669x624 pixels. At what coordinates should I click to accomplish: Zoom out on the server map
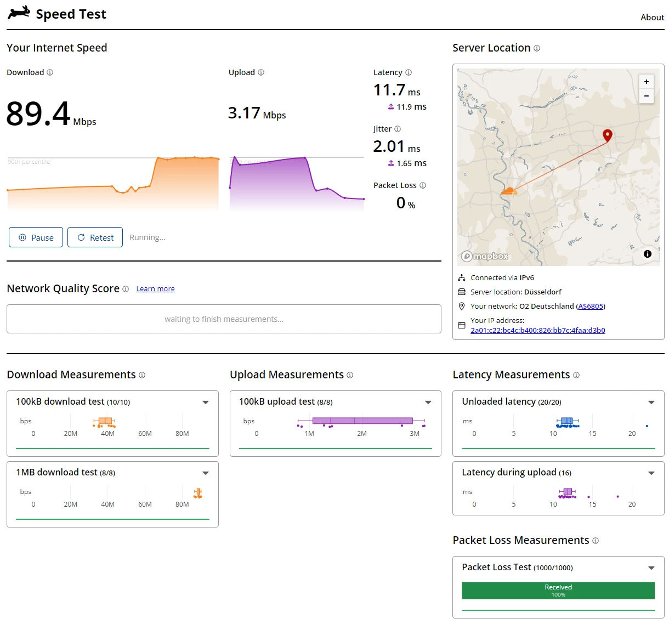point(647,96)
